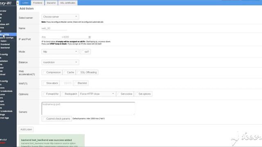Focus the IP address field showing Any
262x147 pixels.
click(x=52, y=37)
